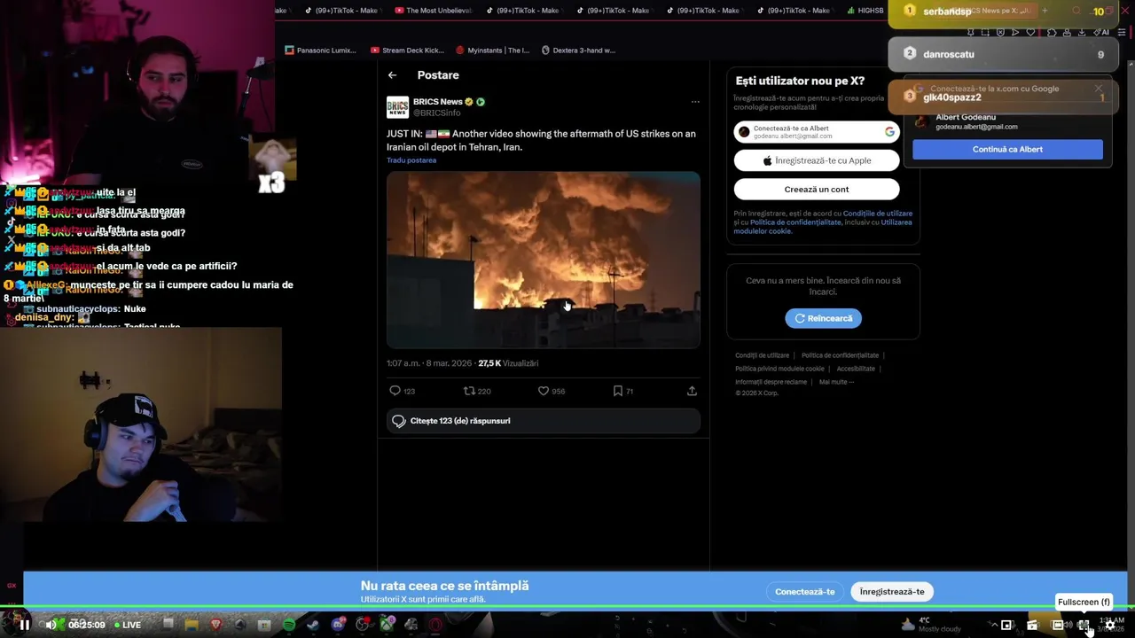Open the @BRICSinfo handle link

point(437,113)
